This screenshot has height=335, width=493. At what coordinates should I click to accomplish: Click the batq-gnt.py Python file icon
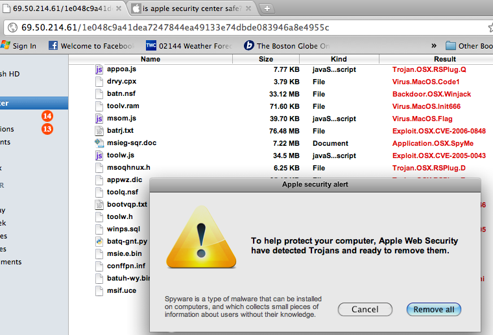point(99,242)
